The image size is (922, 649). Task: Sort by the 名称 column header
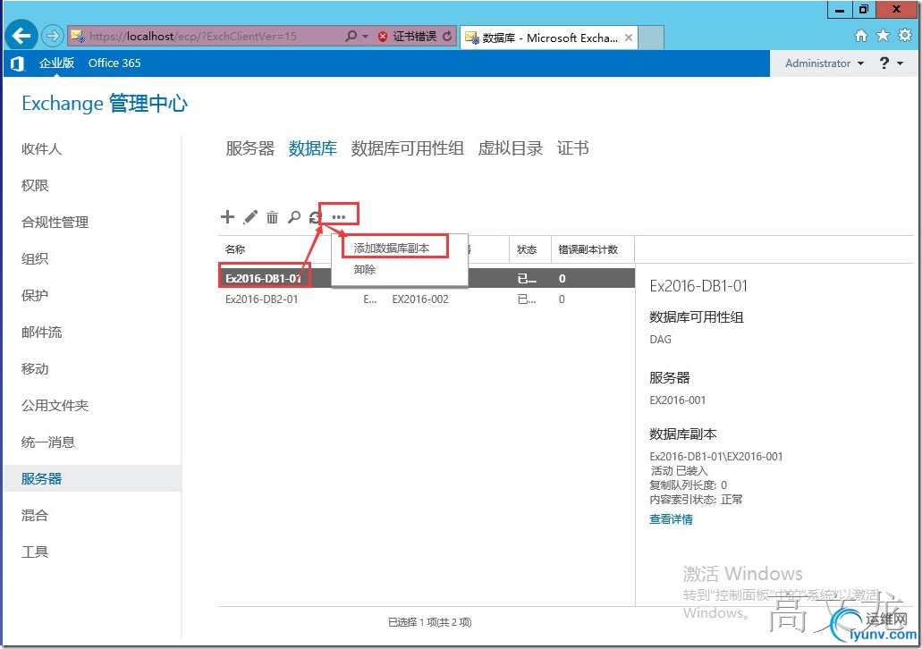pyautogui.click(x=235, y=249)
